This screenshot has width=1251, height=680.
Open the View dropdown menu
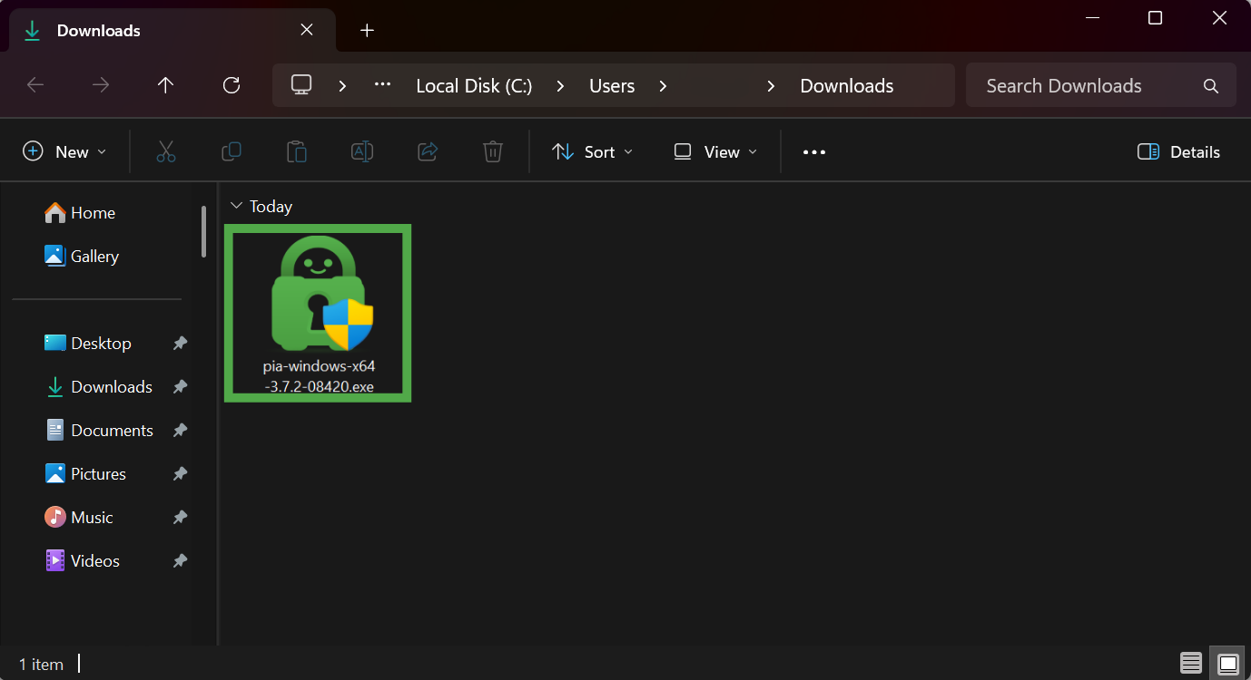[715, 151]
